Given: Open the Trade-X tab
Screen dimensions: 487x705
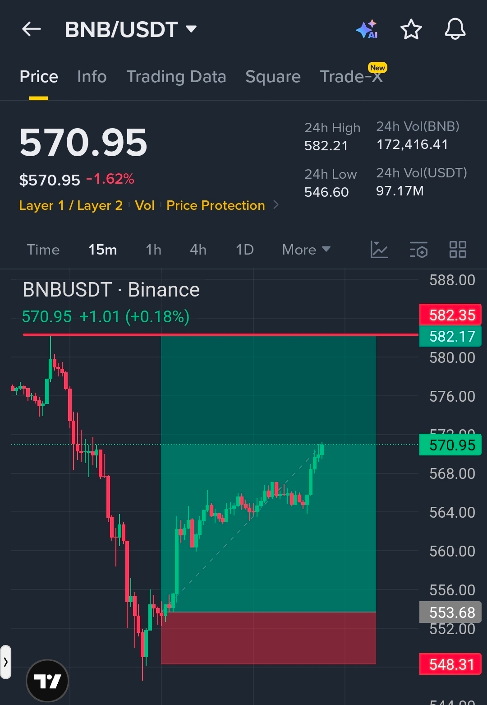Looking at the screenshot, I should pos(351,77).
